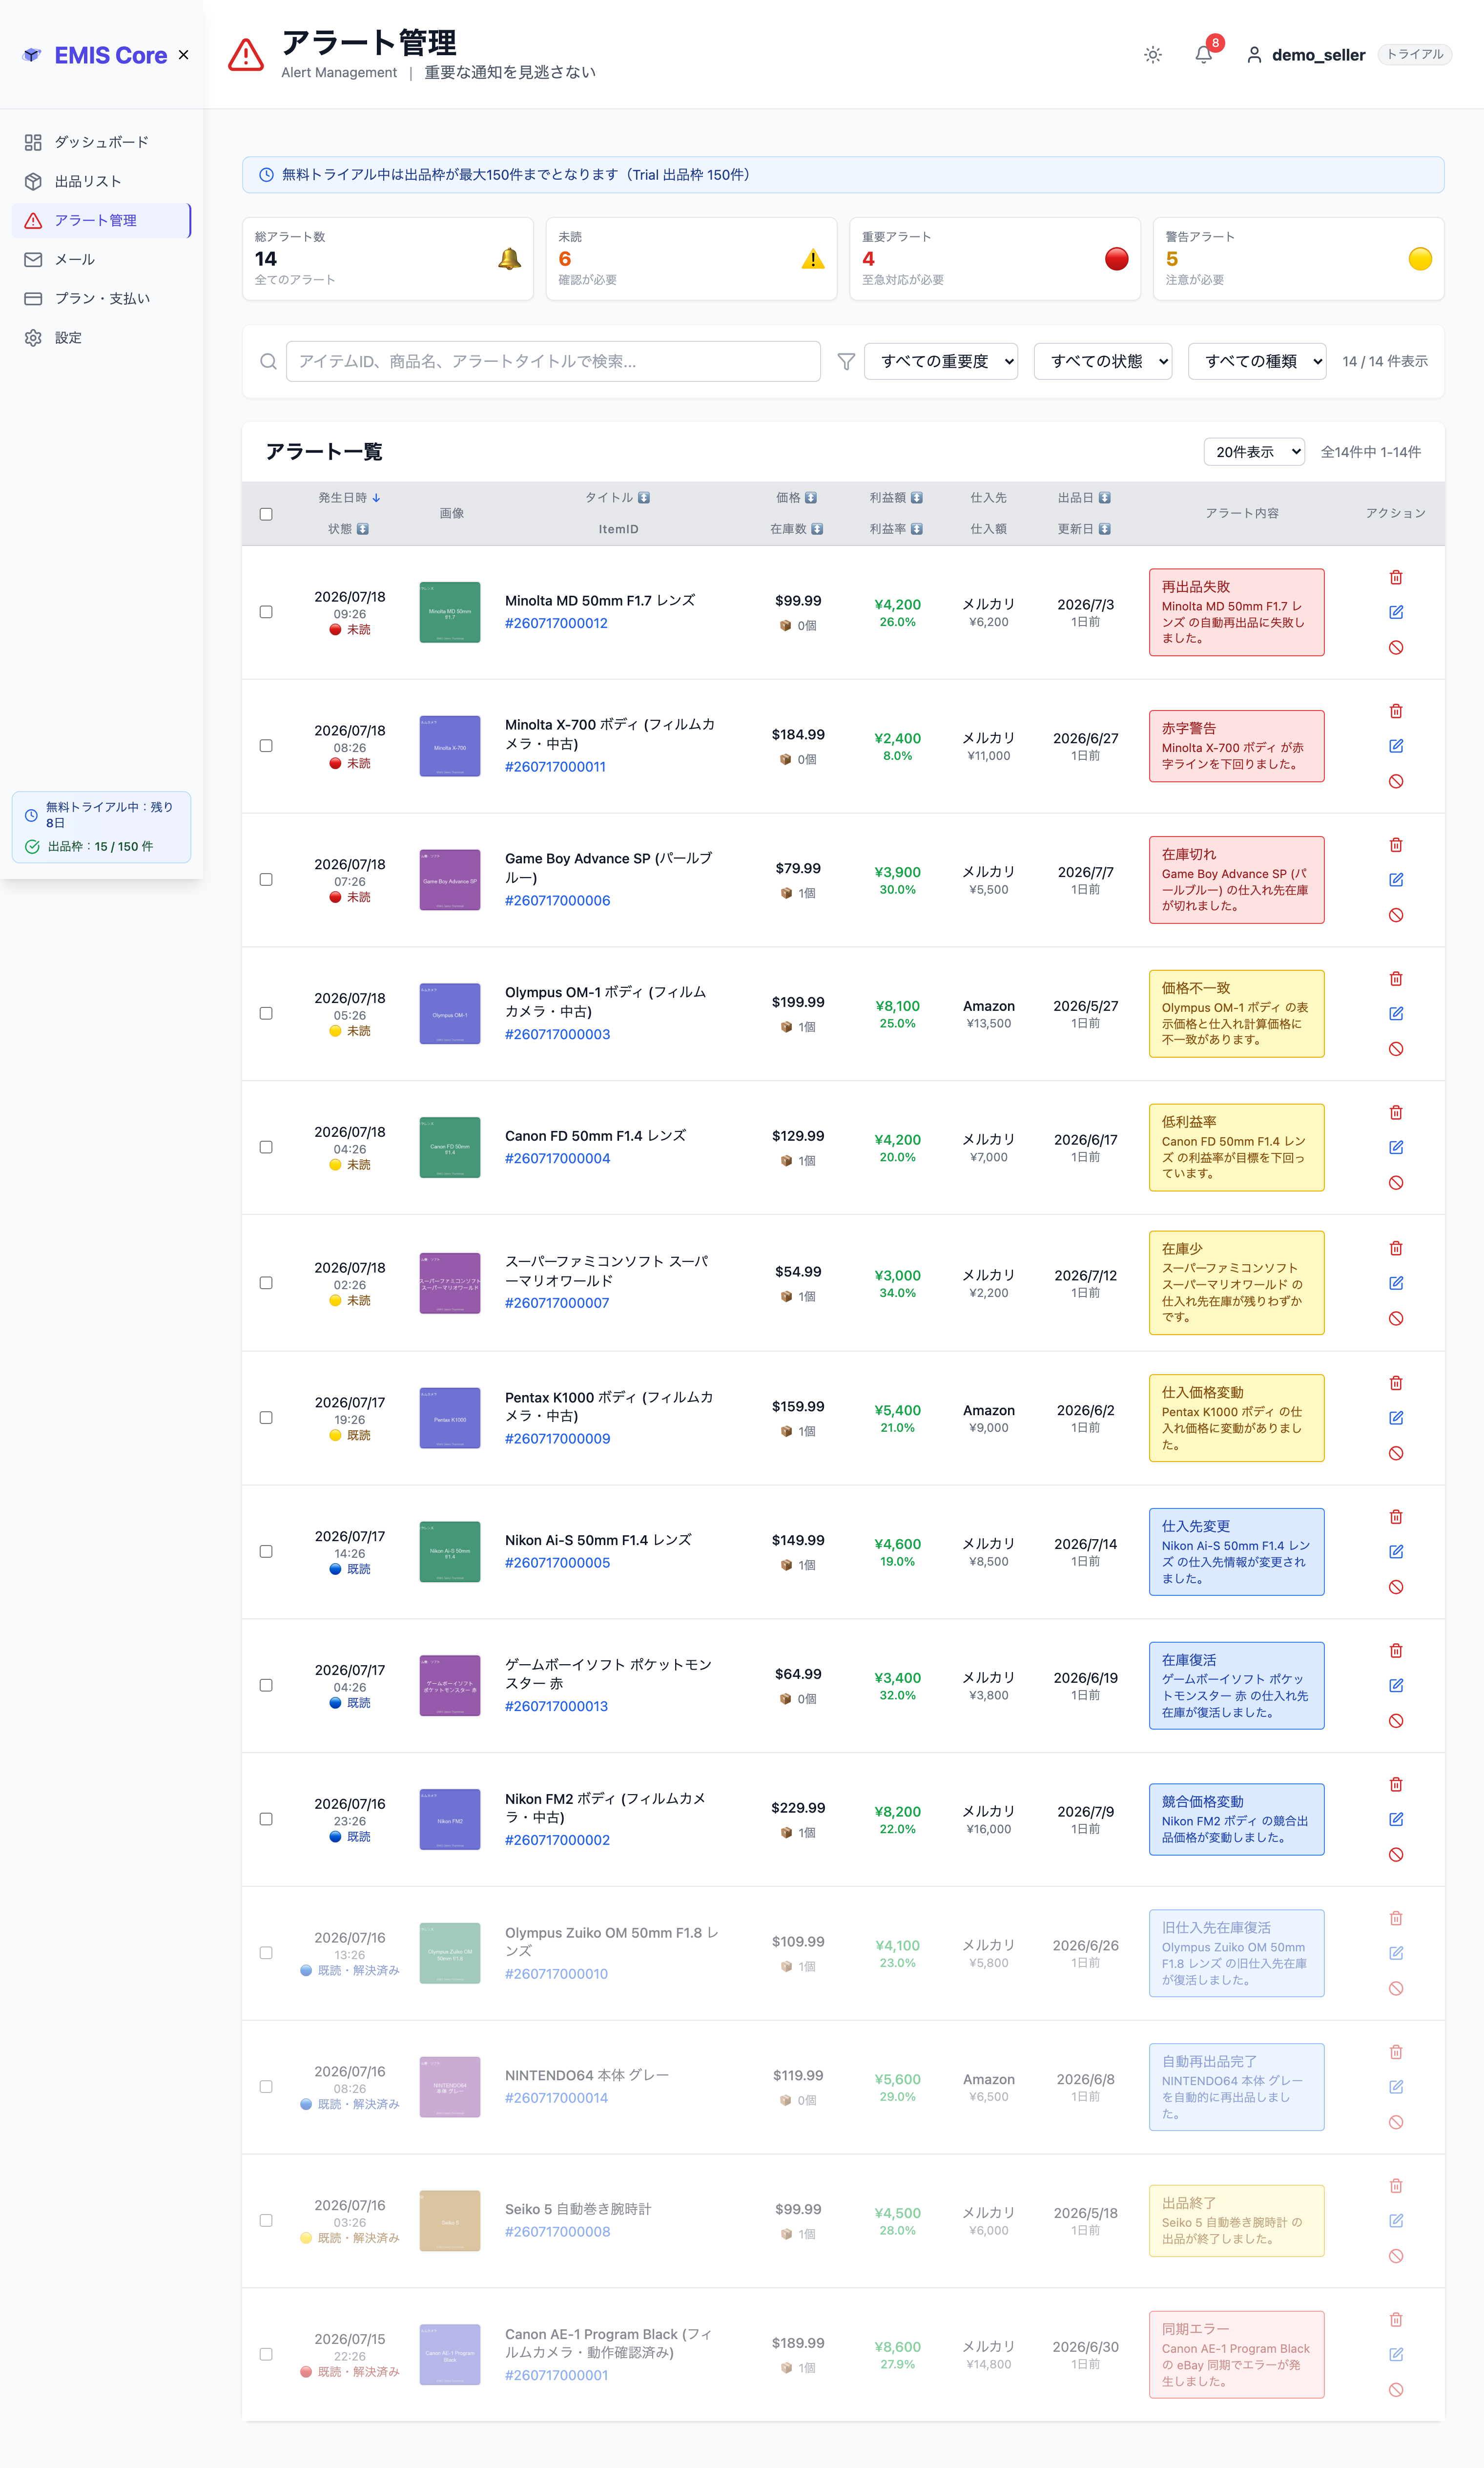The image size is (1484, 2468).
Task: Sort by 在庫数 column header
Action: [796, 529]
